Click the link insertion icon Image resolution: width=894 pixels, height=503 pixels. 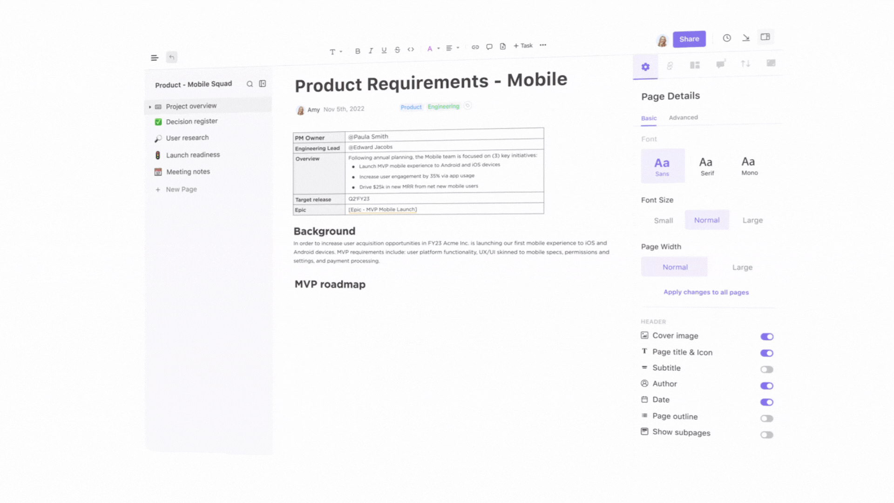(x=475, y=48)
